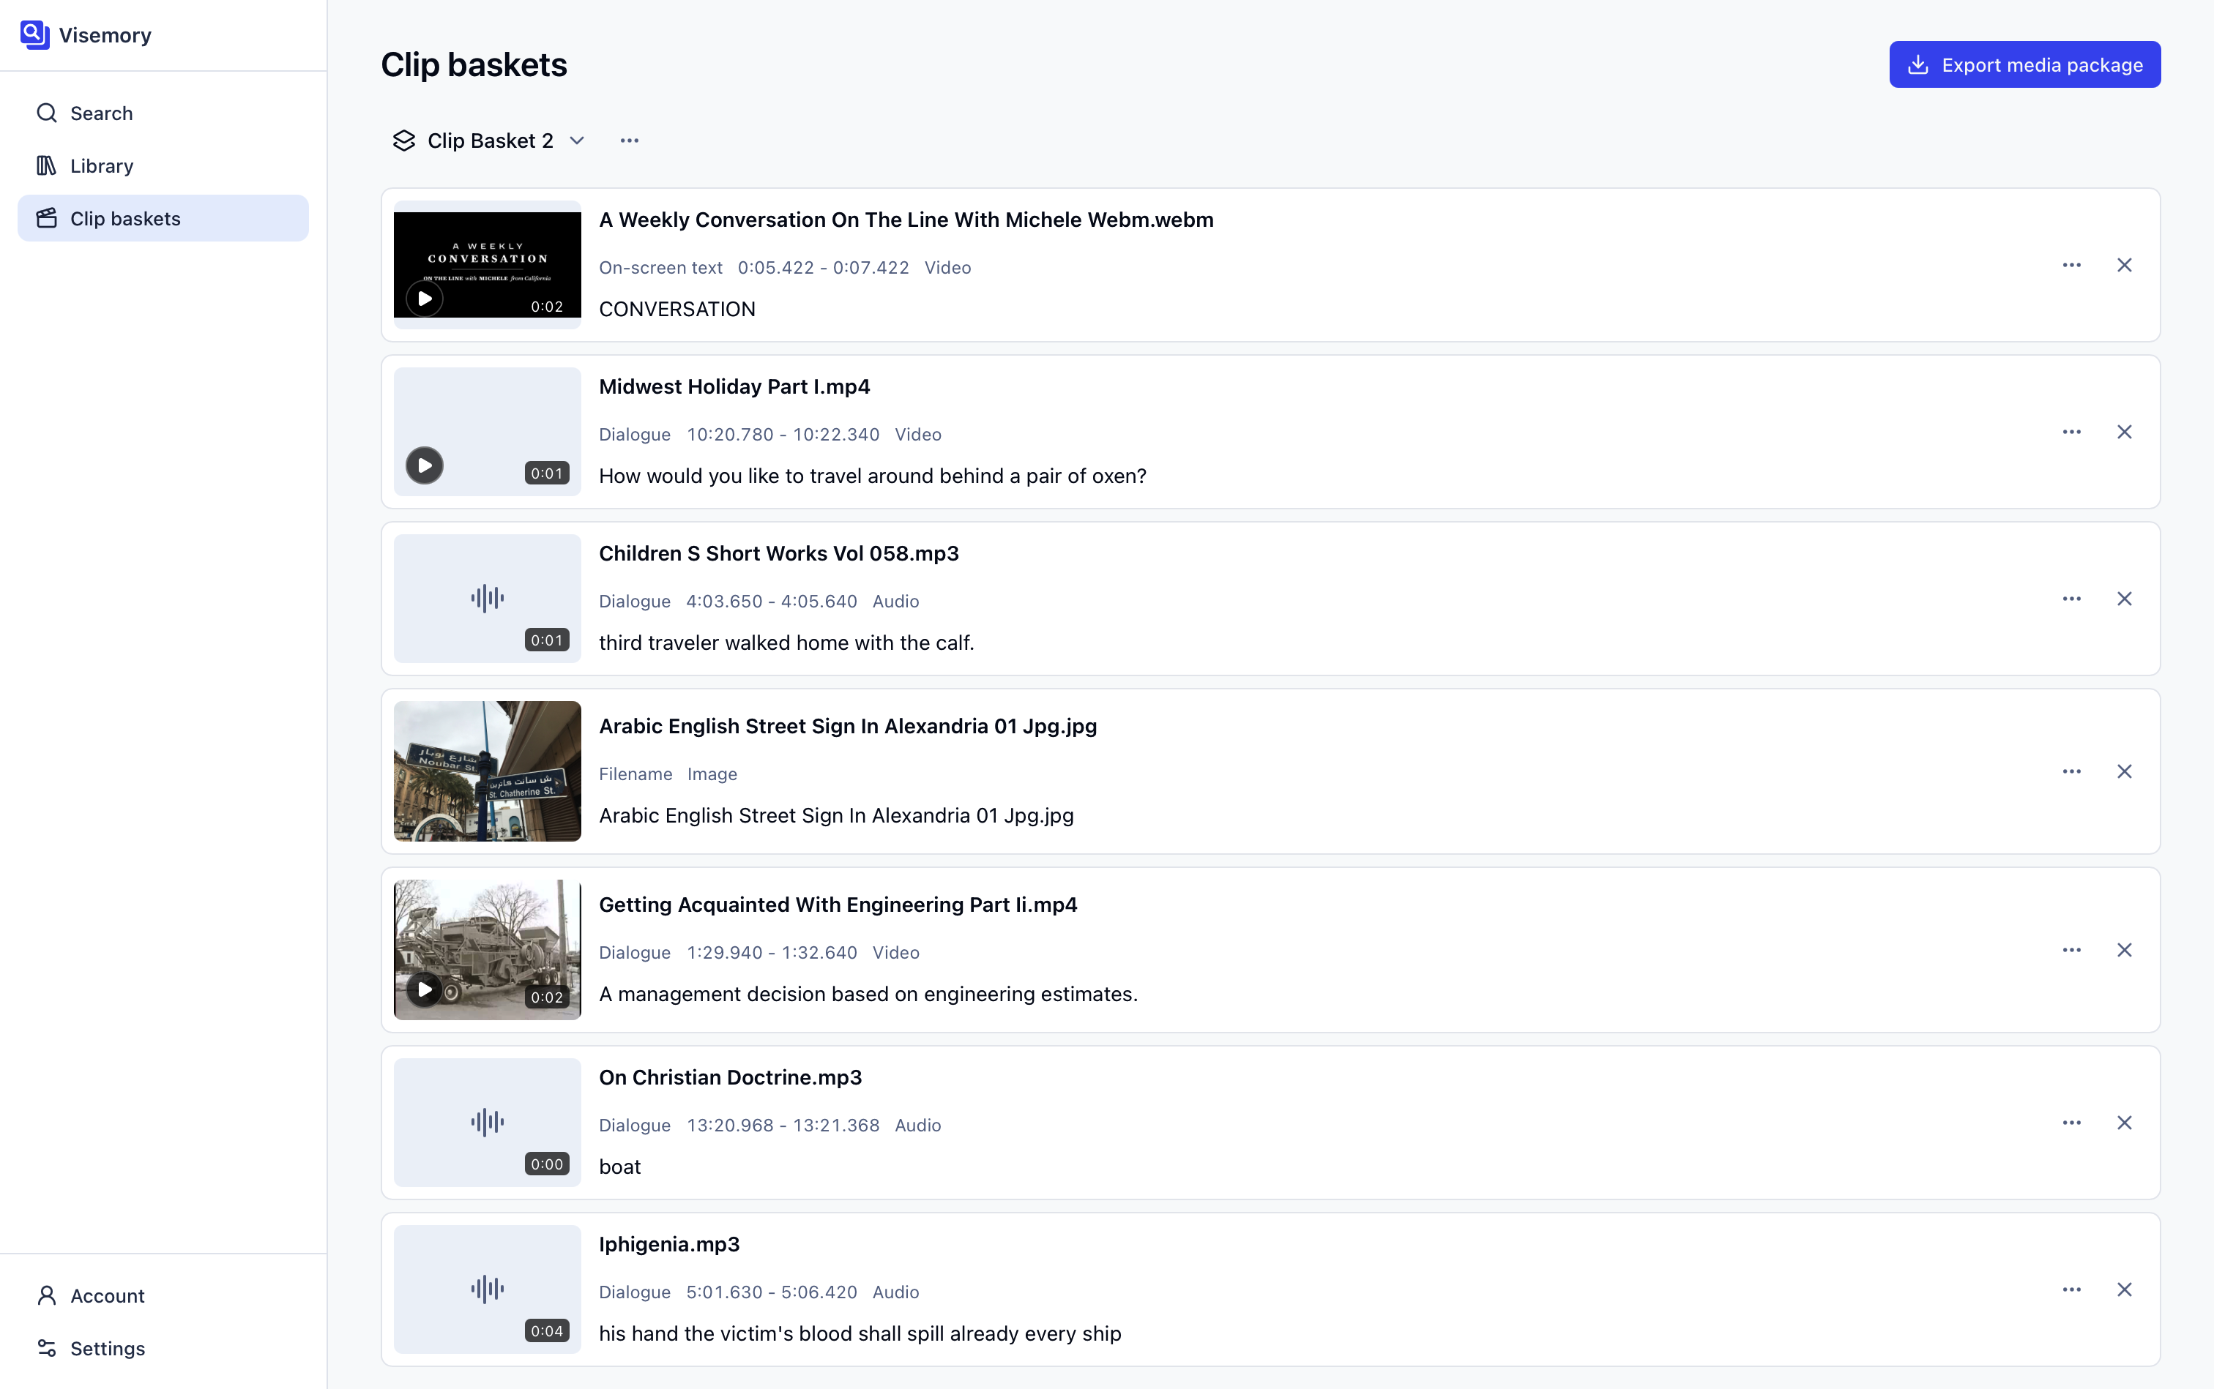Open Arabic English Street Sign image thumbnail
This screenshot has height=1389, width=2214.
click(x=487, y=771)
